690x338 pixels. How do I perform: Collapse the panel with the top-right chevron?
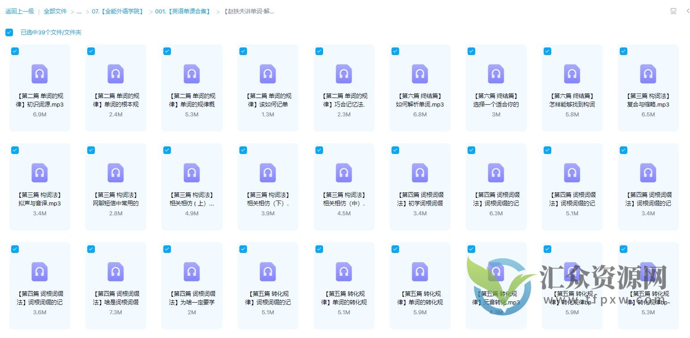click(688, 11)
